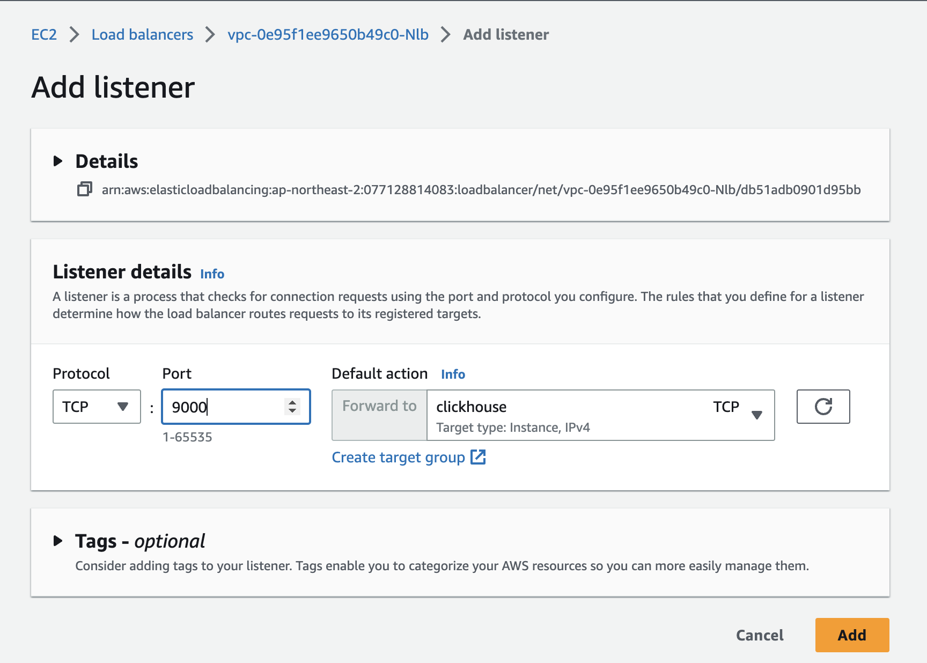Expand the Tags optional section
This screenshot has height=663, width=927.
tap(58, 541)
